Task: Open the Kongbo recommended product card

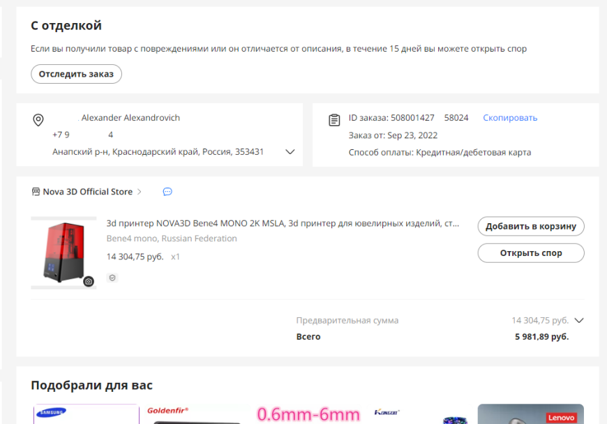Action: tap(419, 414)
